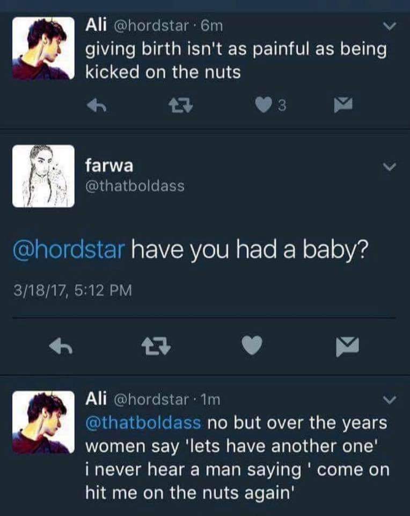Like Ali's tweet showing 3 likes
Screen dimensions: 410x516
[263, 107]
